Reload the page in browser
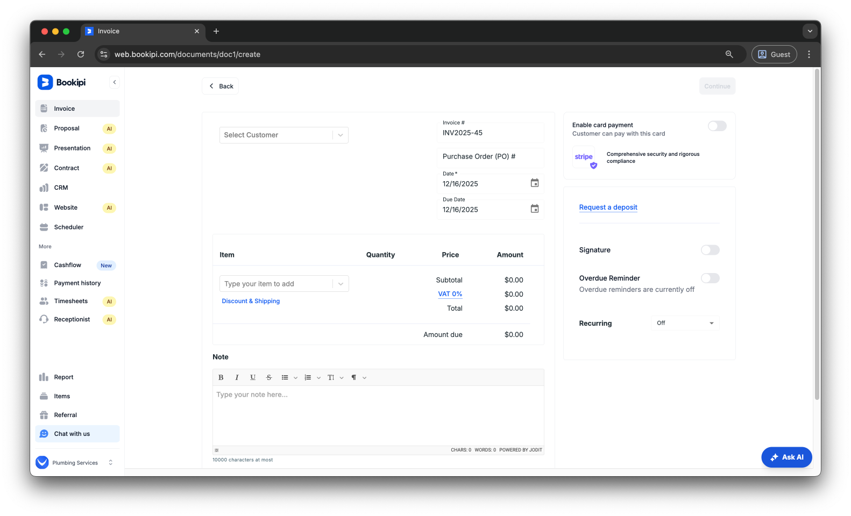 pos(81,54)
